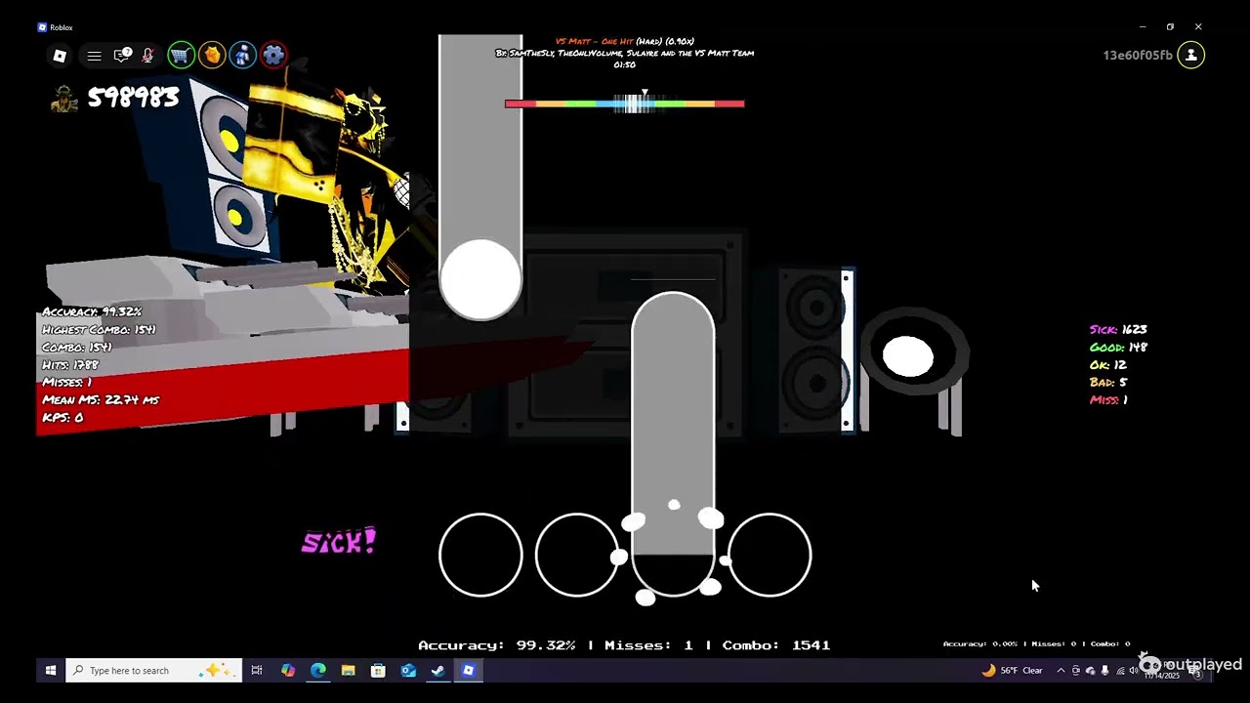Open the hamburger menu in the top bar

tap(94, 56)
